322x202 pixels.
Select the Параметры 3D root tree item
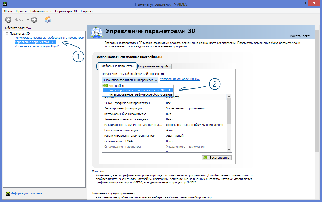coord(20,34)
